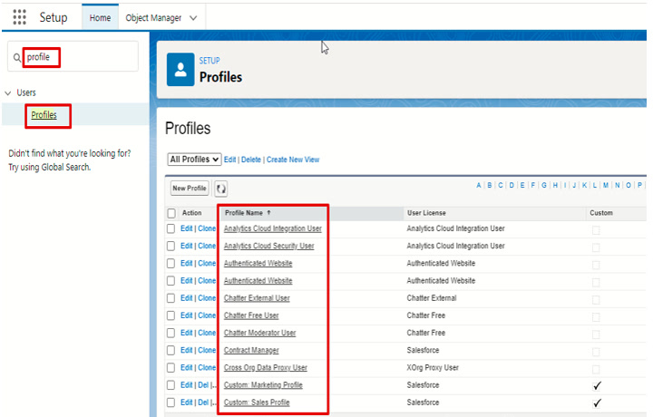Click the Profiles setup header icon

click(181, 70)
